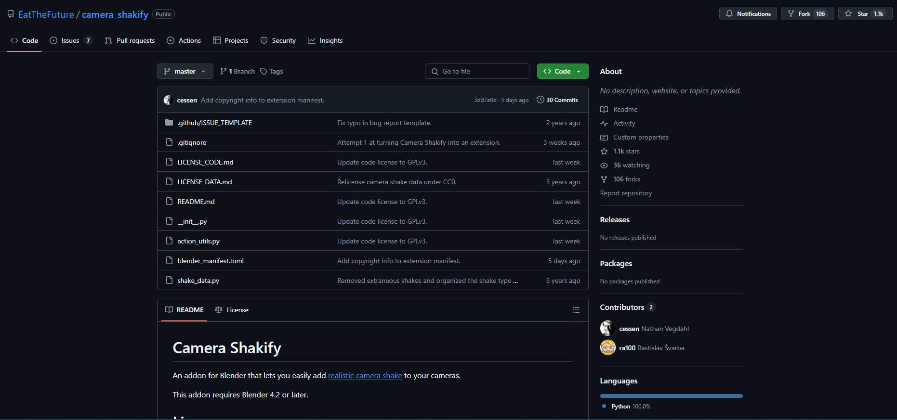Image resolution: width=897 pixels, height=420 pixels.
Task: Open the action_utils.py file
Action: point(198,241)
